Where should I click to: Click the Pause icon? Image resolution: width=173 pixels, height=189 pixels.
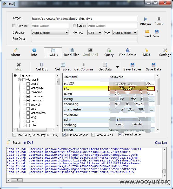(159, 19)
